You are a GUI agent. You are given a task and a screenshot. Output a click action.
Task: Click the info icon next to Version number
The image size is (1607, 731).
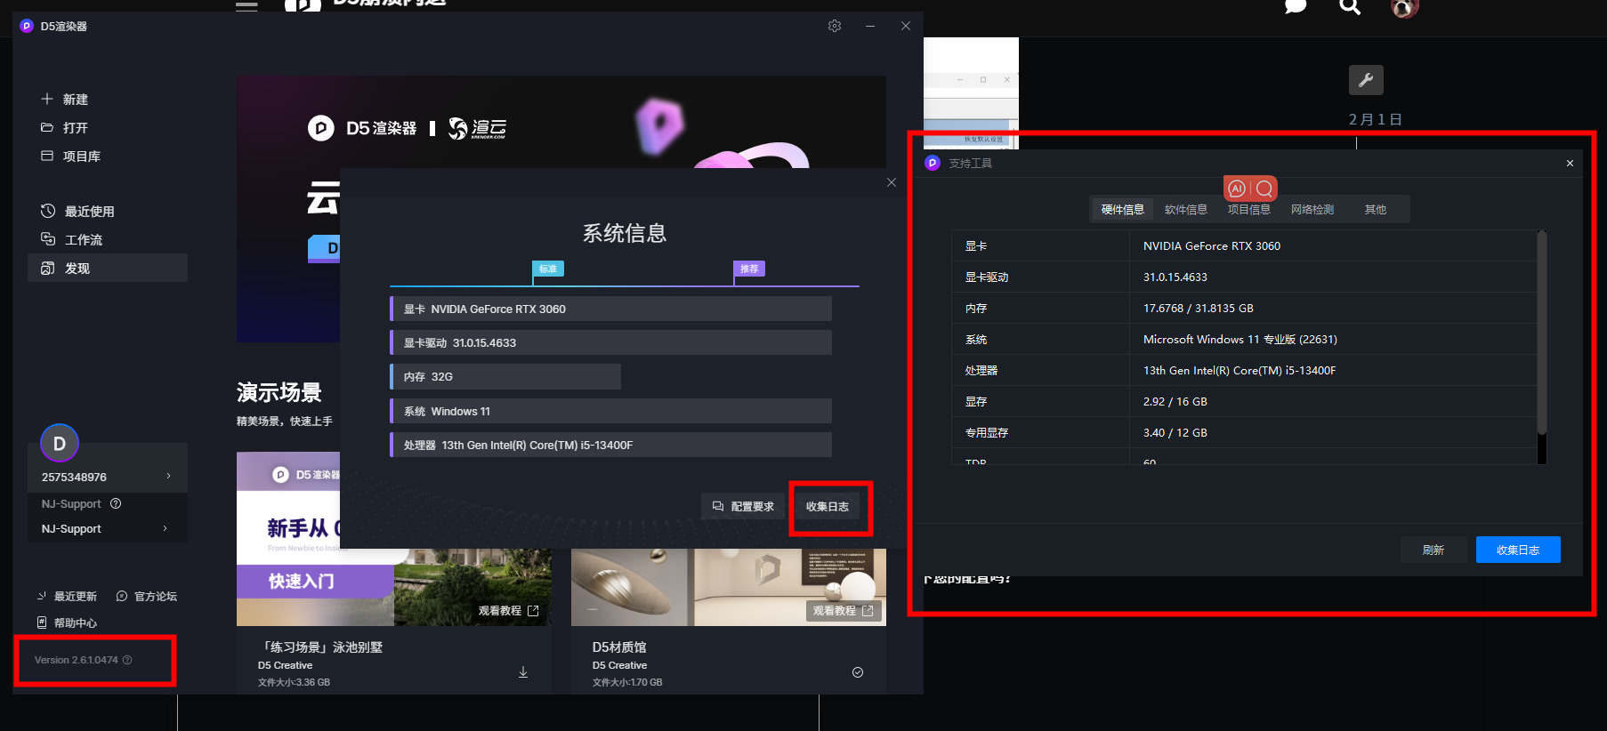point(127,660)
